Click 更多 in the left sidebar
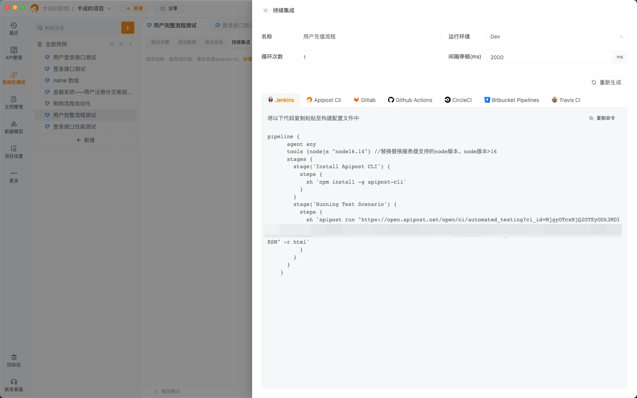The height and width of the screenshot is (398, 637). tap(14, 177)
